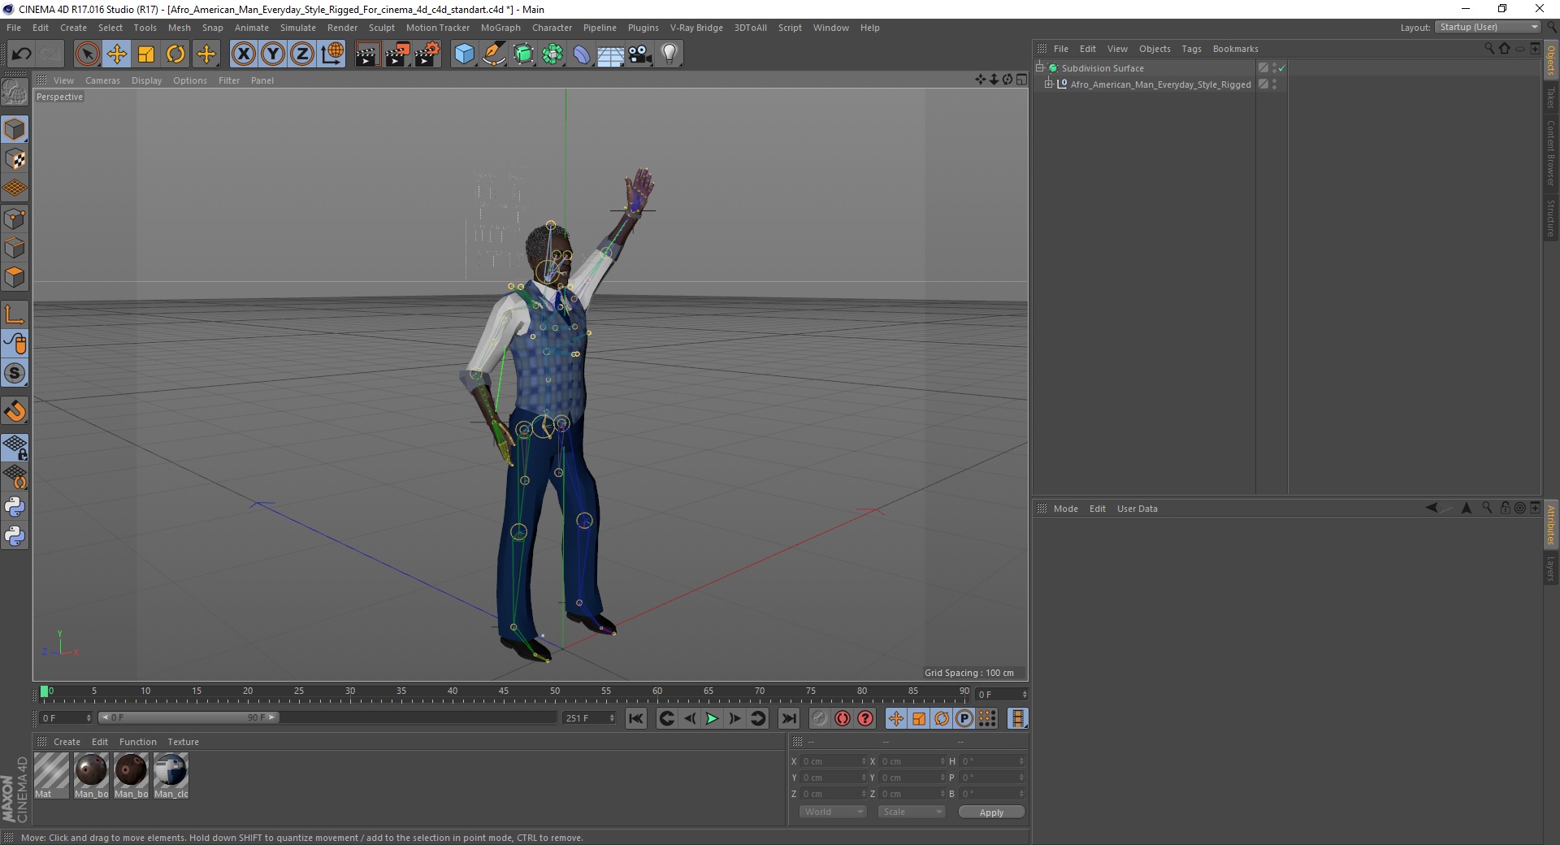
Task: Activate the Scale tool
Action: (x=146, y=54)
